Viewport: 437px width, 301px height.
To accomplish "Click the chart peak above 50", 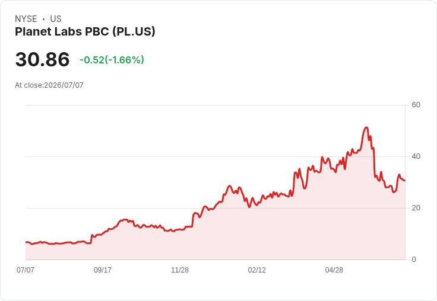I will [366, 128].
